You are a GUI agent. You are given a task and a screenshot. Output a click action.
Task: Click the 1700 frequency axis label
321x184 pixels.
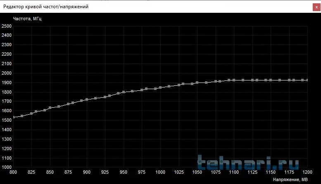click(7, 101)
